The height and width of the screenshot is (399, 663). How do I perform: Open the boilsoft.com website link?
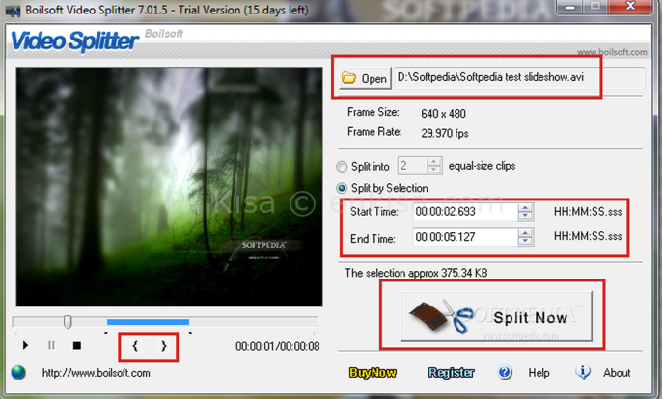point(96,373)
